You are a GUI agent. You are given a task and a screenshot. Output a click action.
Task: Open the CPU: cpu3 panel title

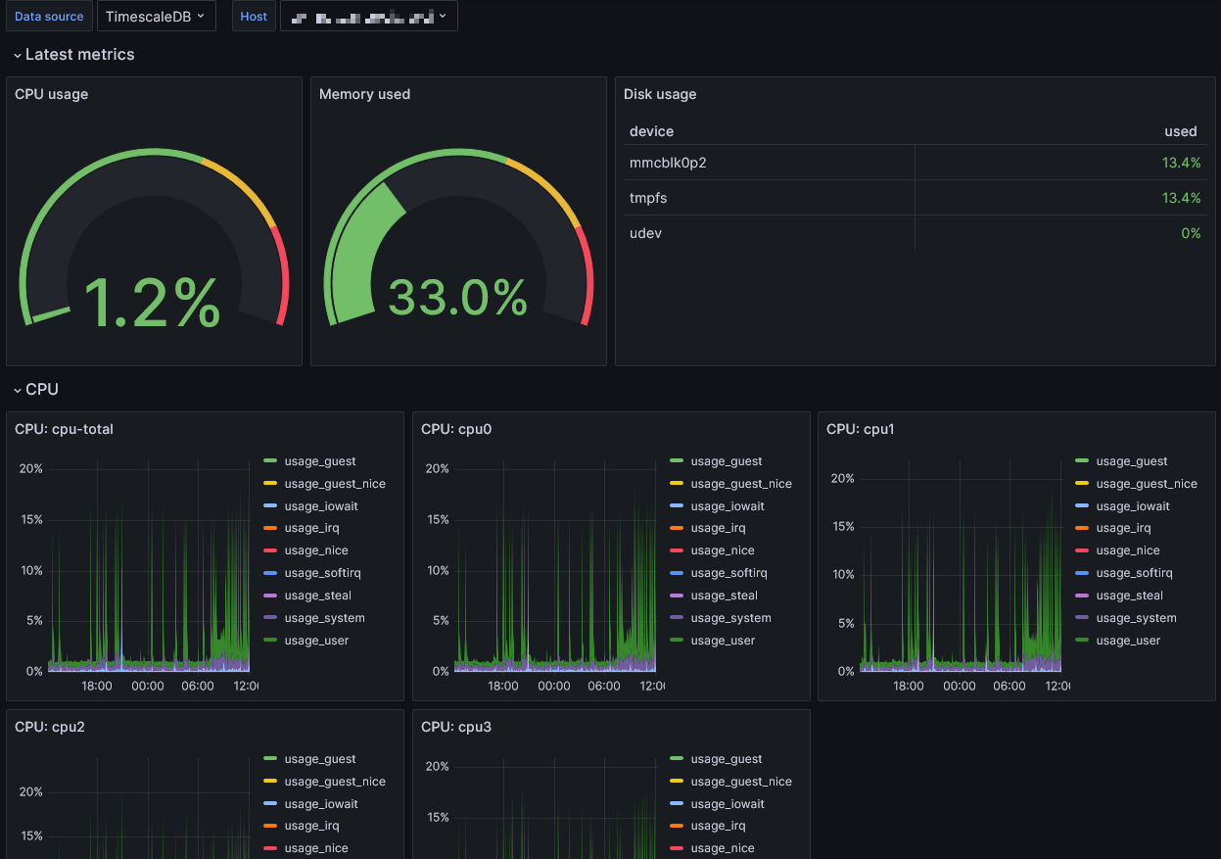[x=456, y=727]
